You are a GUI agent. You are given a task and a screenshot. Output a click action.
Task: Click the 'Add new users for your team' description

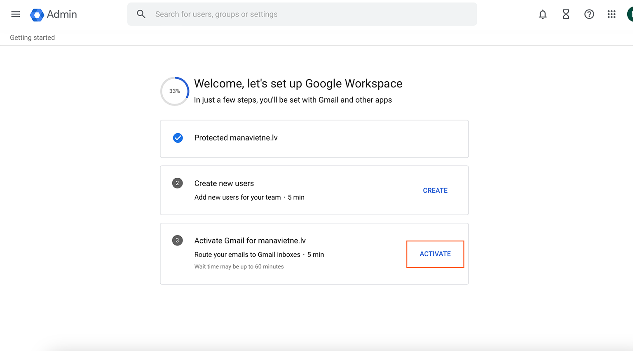(x=237, y=198)
